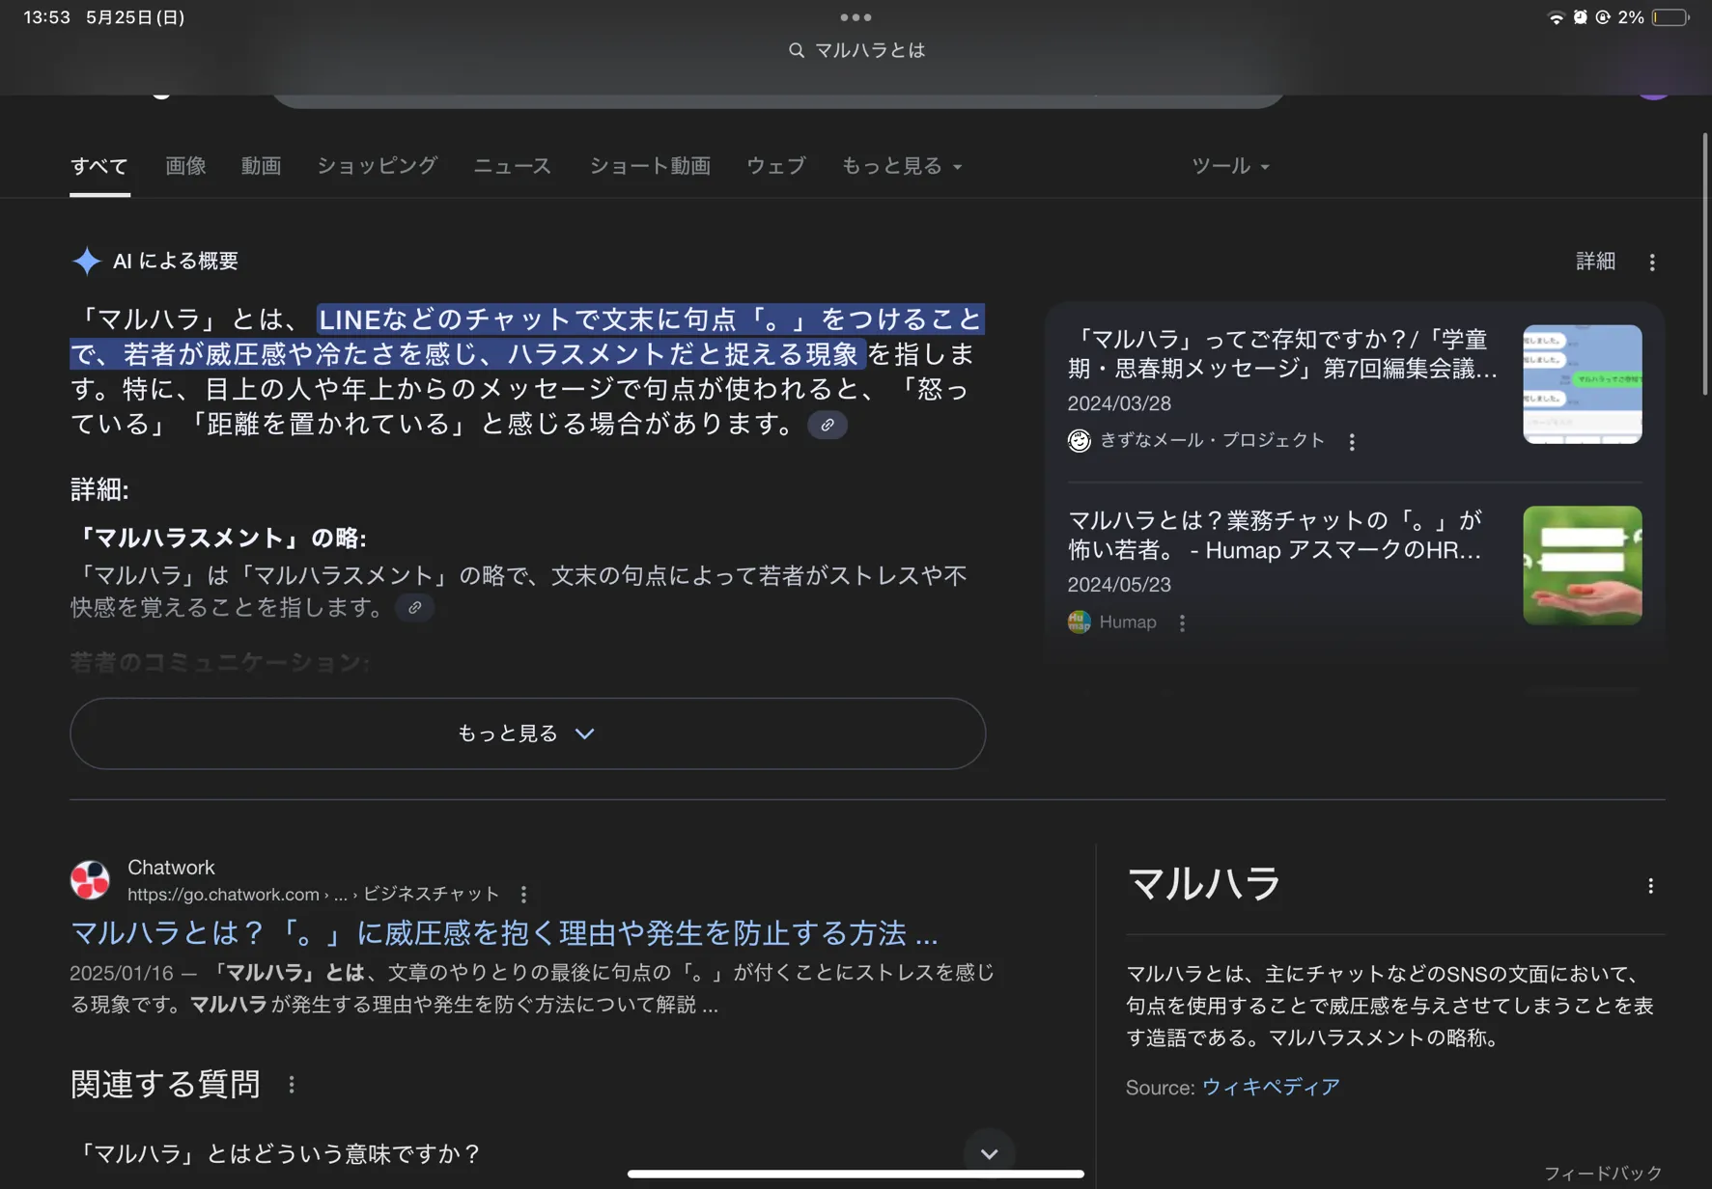Screen dimensions: 1712x1189
Task: Expand the もっと見る search tabs dropdown
Action: (x=902, y=166)
